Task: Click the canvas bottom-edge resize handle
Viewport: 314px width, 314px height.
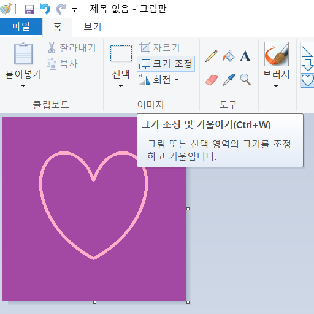Action: click(x=94, y=302)
